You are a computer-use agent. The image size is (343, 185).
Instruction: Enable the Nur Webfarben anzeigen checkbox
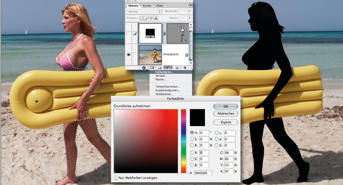[116, 178]
